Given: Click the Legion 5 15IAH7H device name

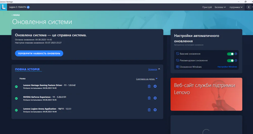Looking at the screenshot, I should pos(18,7).
